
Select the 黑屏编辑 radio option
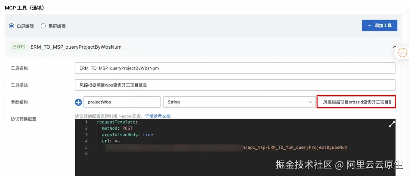click(43, 26)
